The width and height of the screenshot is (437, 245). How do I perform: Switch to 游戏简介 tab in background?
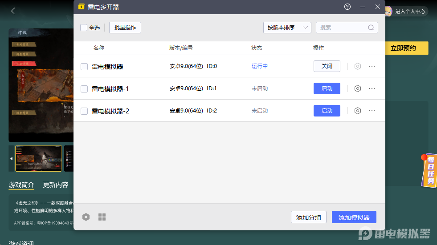coord(21,185)
